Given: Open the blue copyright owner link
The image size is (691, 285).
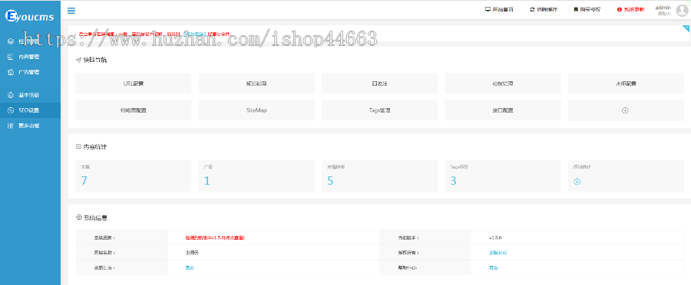Looking at the screenshot, I should 498,253.
